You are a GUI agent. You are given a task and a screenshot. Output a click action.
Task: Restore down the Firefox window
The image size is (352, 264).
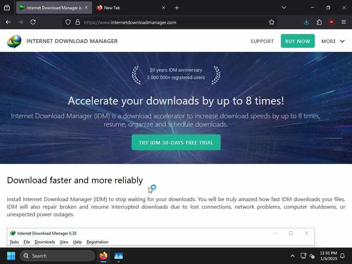[328, 8]
